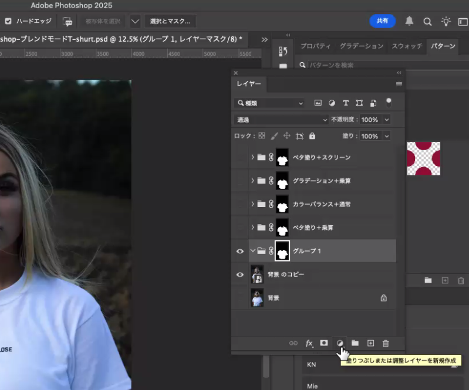The width and height of the screenshot is (469, 390).
Task: Delete layer using trash icon
Action: click(x=386, y=343)
